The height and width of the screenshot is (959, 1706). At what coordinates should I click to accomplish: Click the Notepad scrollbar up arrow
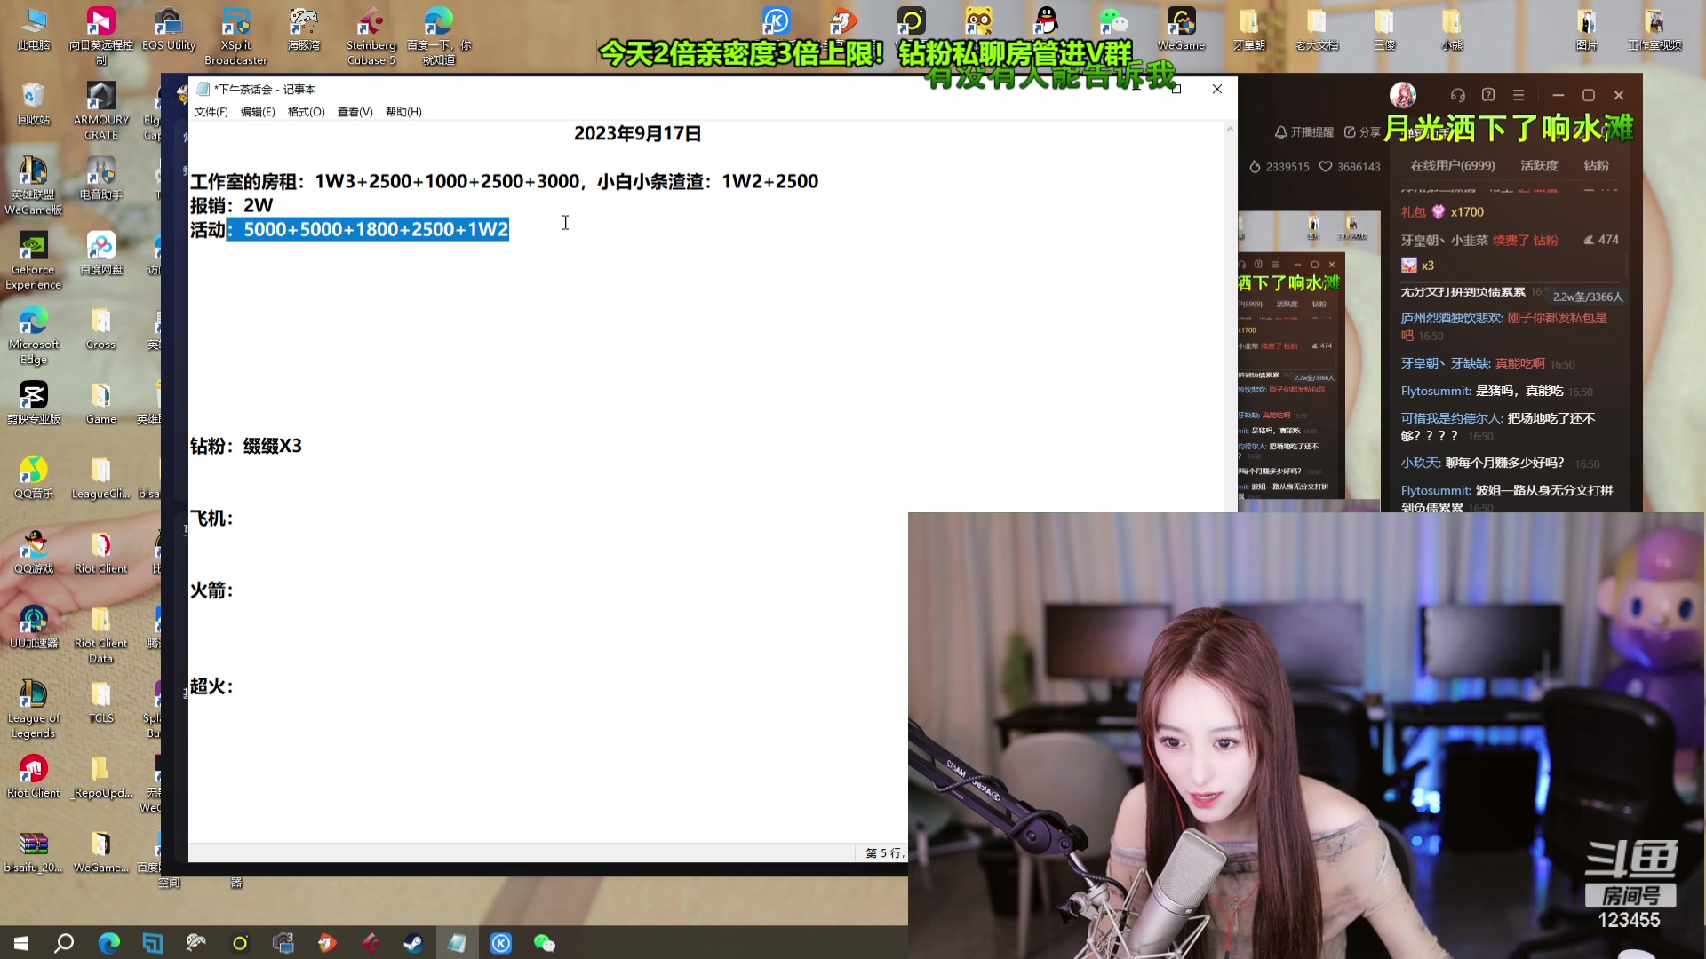[x=1230, y=129]
